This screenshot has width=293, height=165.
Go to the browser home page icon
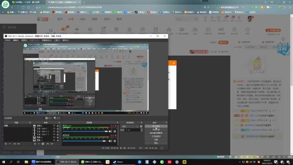(x=29, y=7)
